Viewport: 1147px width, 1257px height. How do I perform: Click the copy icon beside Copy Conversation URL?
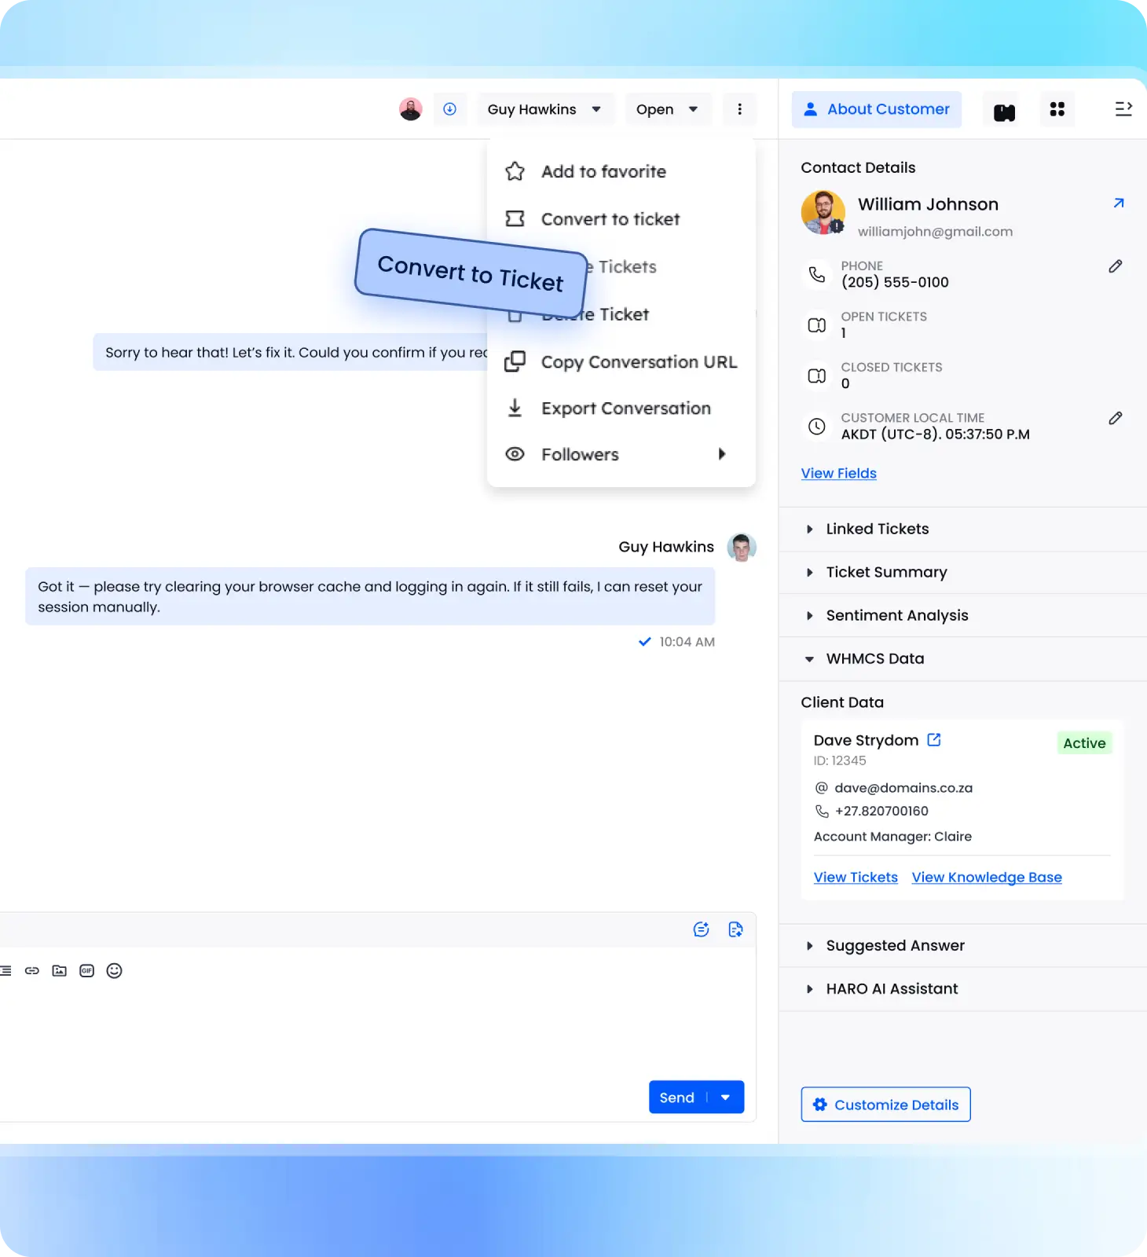click(x=515, y=361)
